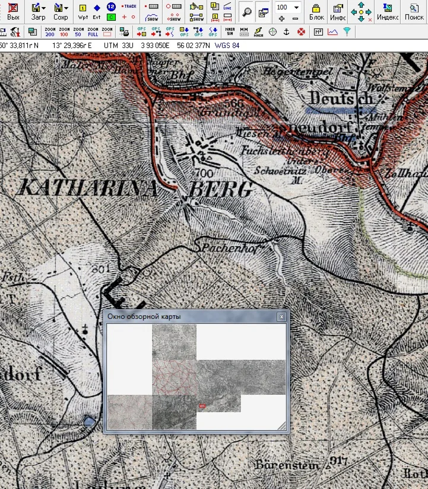Click the down arrow to pan map
The image size is (428, 489).
(x=361, y=19)
